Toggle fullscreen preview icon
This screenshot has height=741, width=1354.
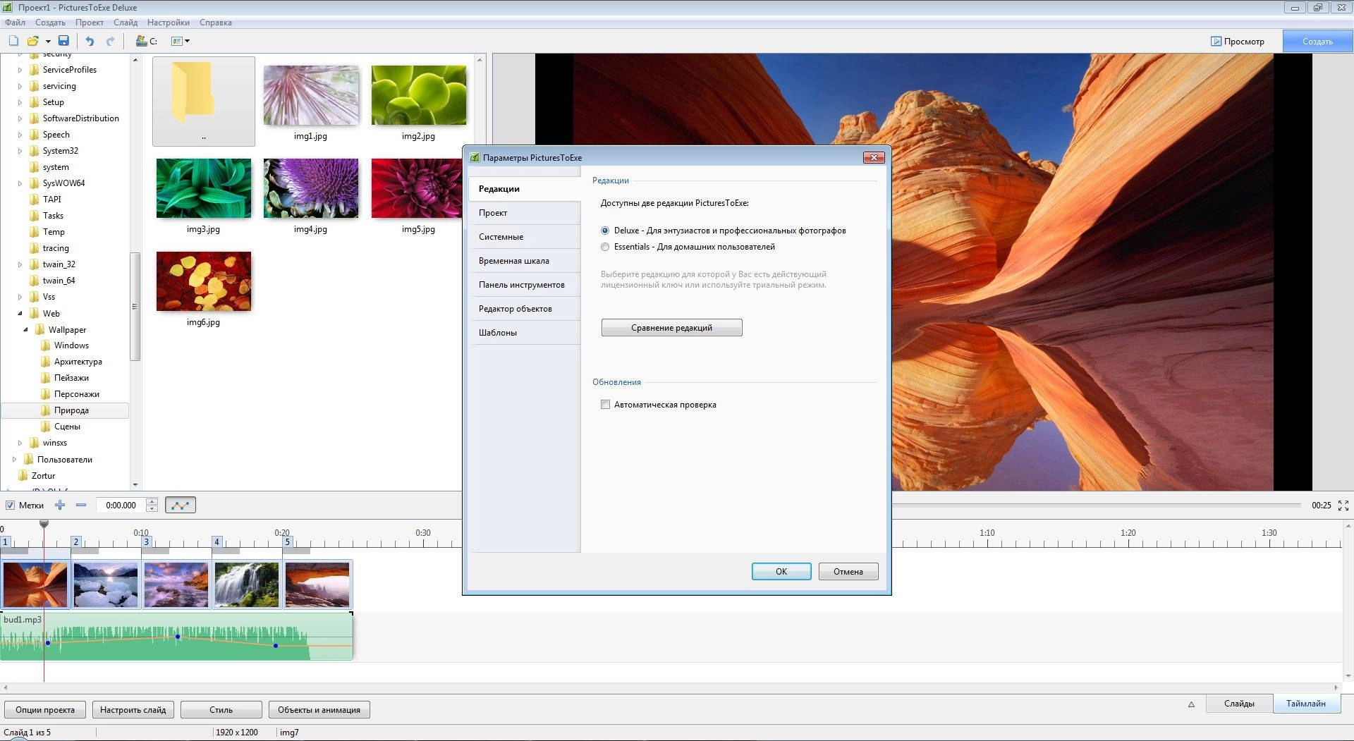pyautogui.click(x=1343, y=505)
